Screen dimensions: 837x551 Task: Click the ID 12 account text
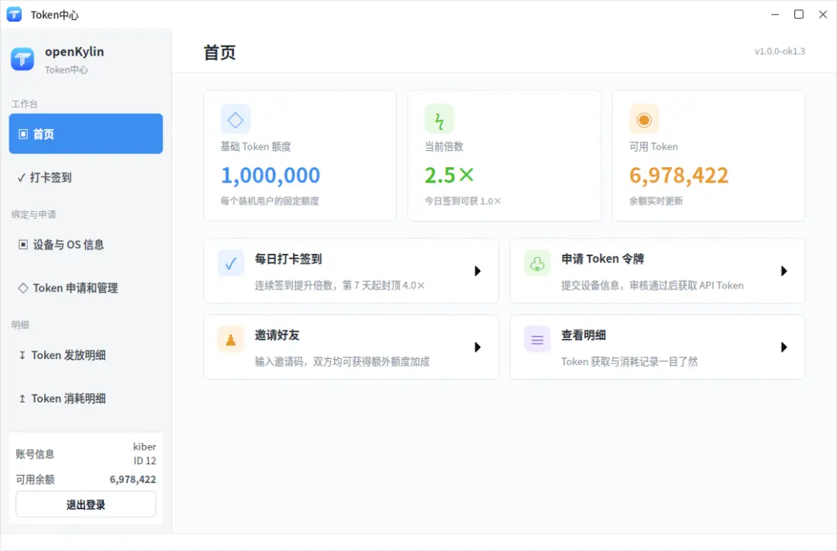click(x=145, y=461)
